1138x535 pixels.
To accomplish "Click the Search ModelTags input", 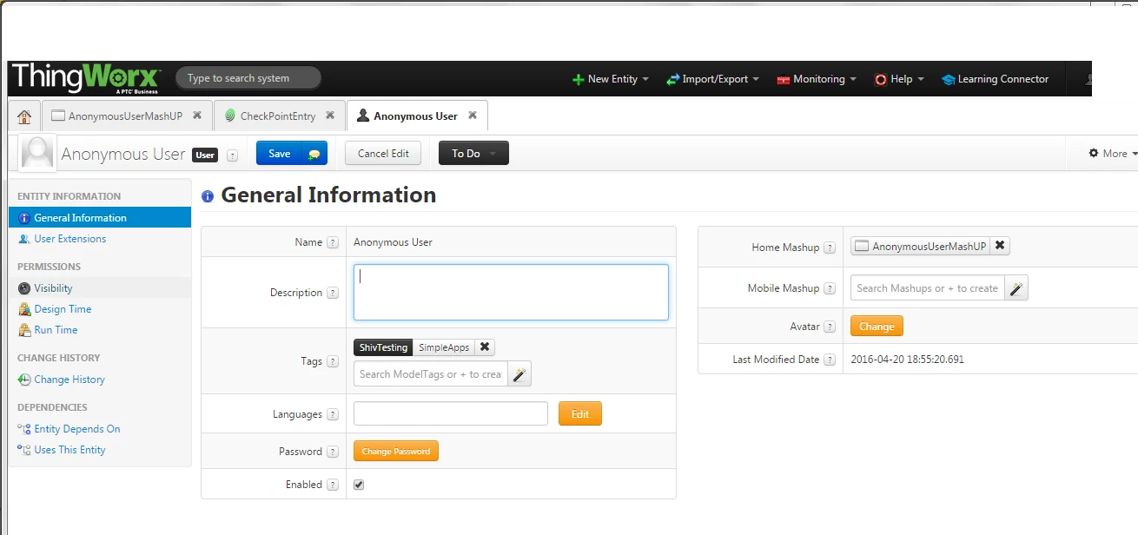I will click(x=431, y=374).
